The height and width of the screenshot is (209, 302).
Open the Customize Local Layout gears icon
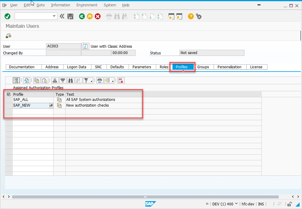click(x=199, y=16)
